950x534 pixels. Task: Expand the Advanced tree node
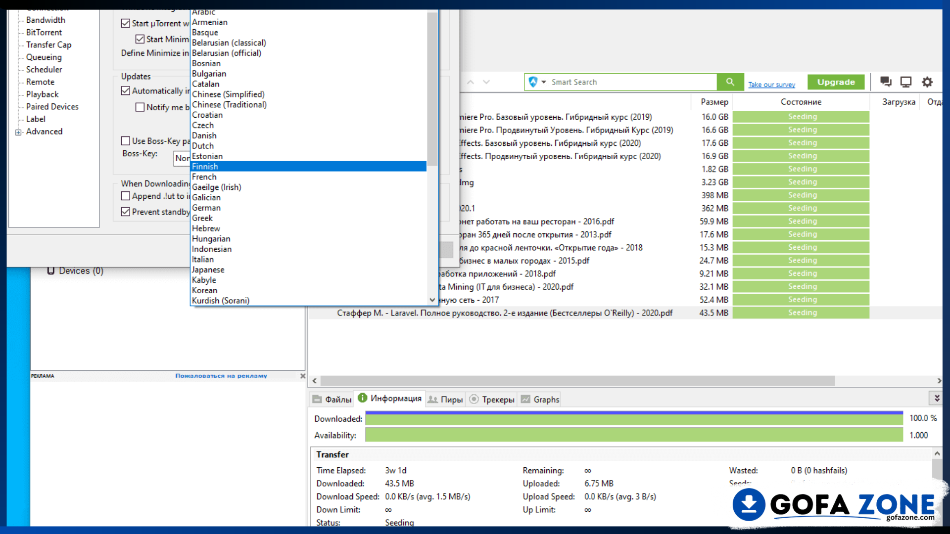pos(18,132)
